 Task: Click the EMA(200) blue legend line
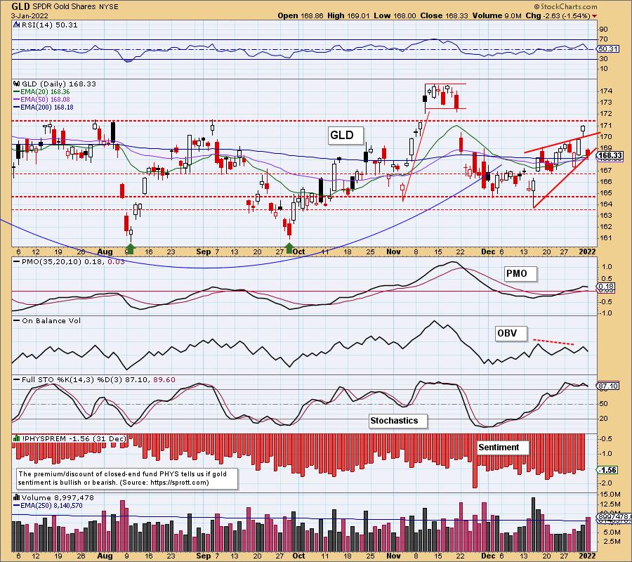17,107
